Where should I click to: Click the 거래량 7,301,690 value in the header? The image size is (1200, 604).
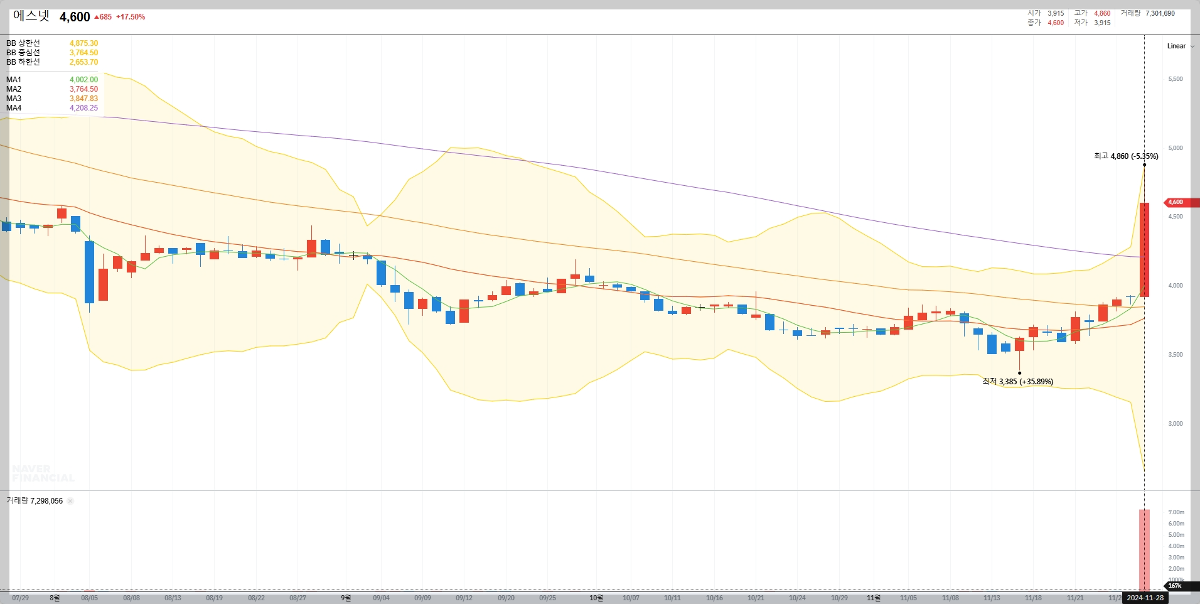1148,13
